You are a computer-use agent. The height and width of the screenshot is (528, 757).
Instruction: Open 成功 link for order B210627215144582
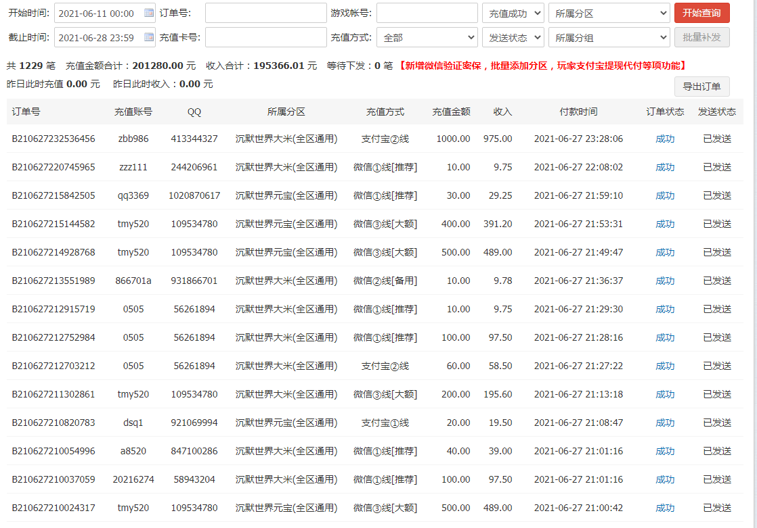(x=665, y=224)
